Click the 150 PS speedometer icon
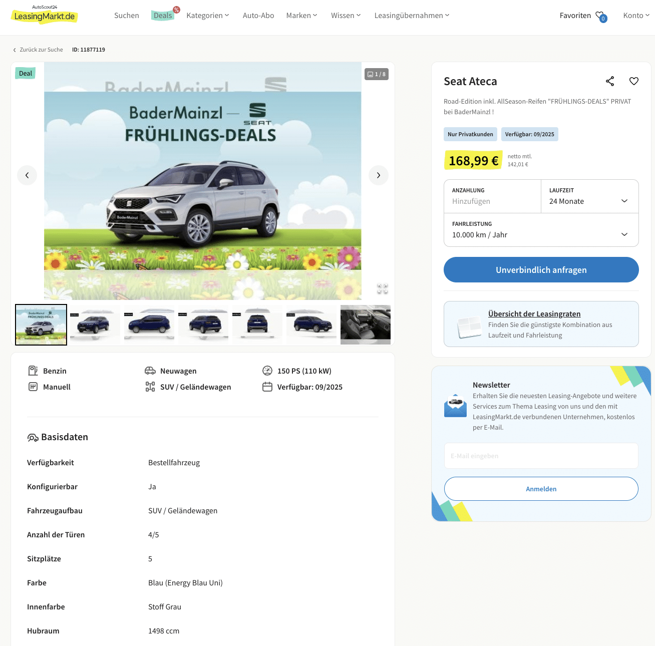The image size is (655, 646). coord(267,371)
